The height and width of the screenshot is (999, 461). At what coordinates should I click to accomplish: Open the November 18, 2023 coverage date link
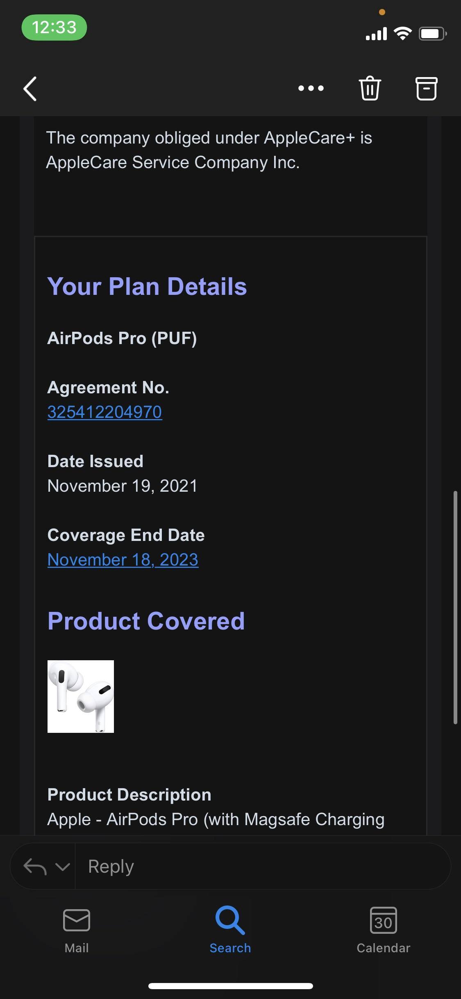123,559
